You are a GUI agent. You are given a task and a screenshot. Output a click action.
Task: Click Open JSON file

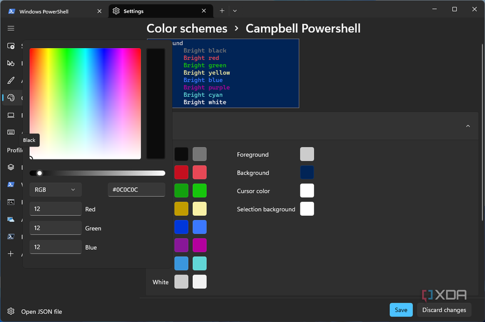click(x=42, y=312)
